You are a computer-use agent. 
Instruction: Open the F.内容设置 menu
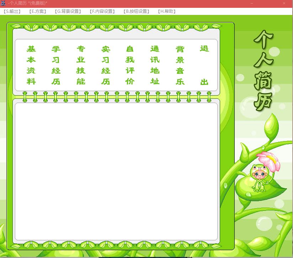click(x=102, y=11)
